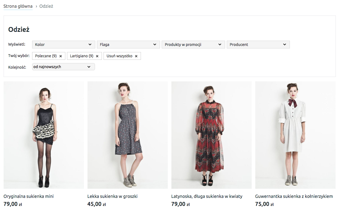Expand the Flaga filter dropdown

[128, 45]
